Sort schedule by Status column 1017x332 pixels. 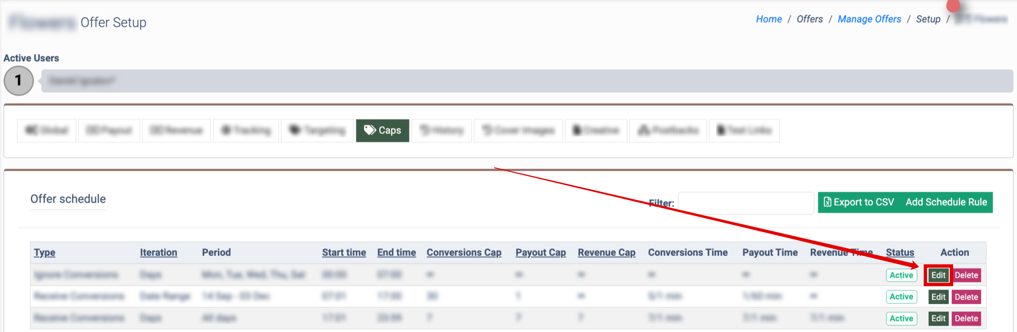900,253
